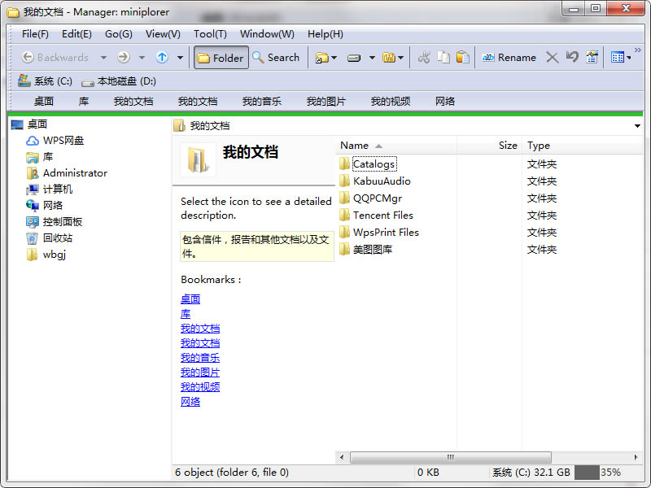Screen dimensions: 651x488
Task: Rename the selected folder via Rename toolbar icon
Action: point(508,57)
